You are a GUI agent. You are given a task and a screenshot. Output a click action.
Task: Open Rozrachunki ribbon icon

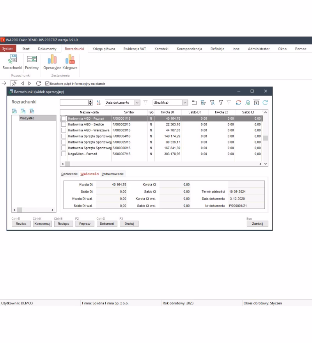(12, 60)
